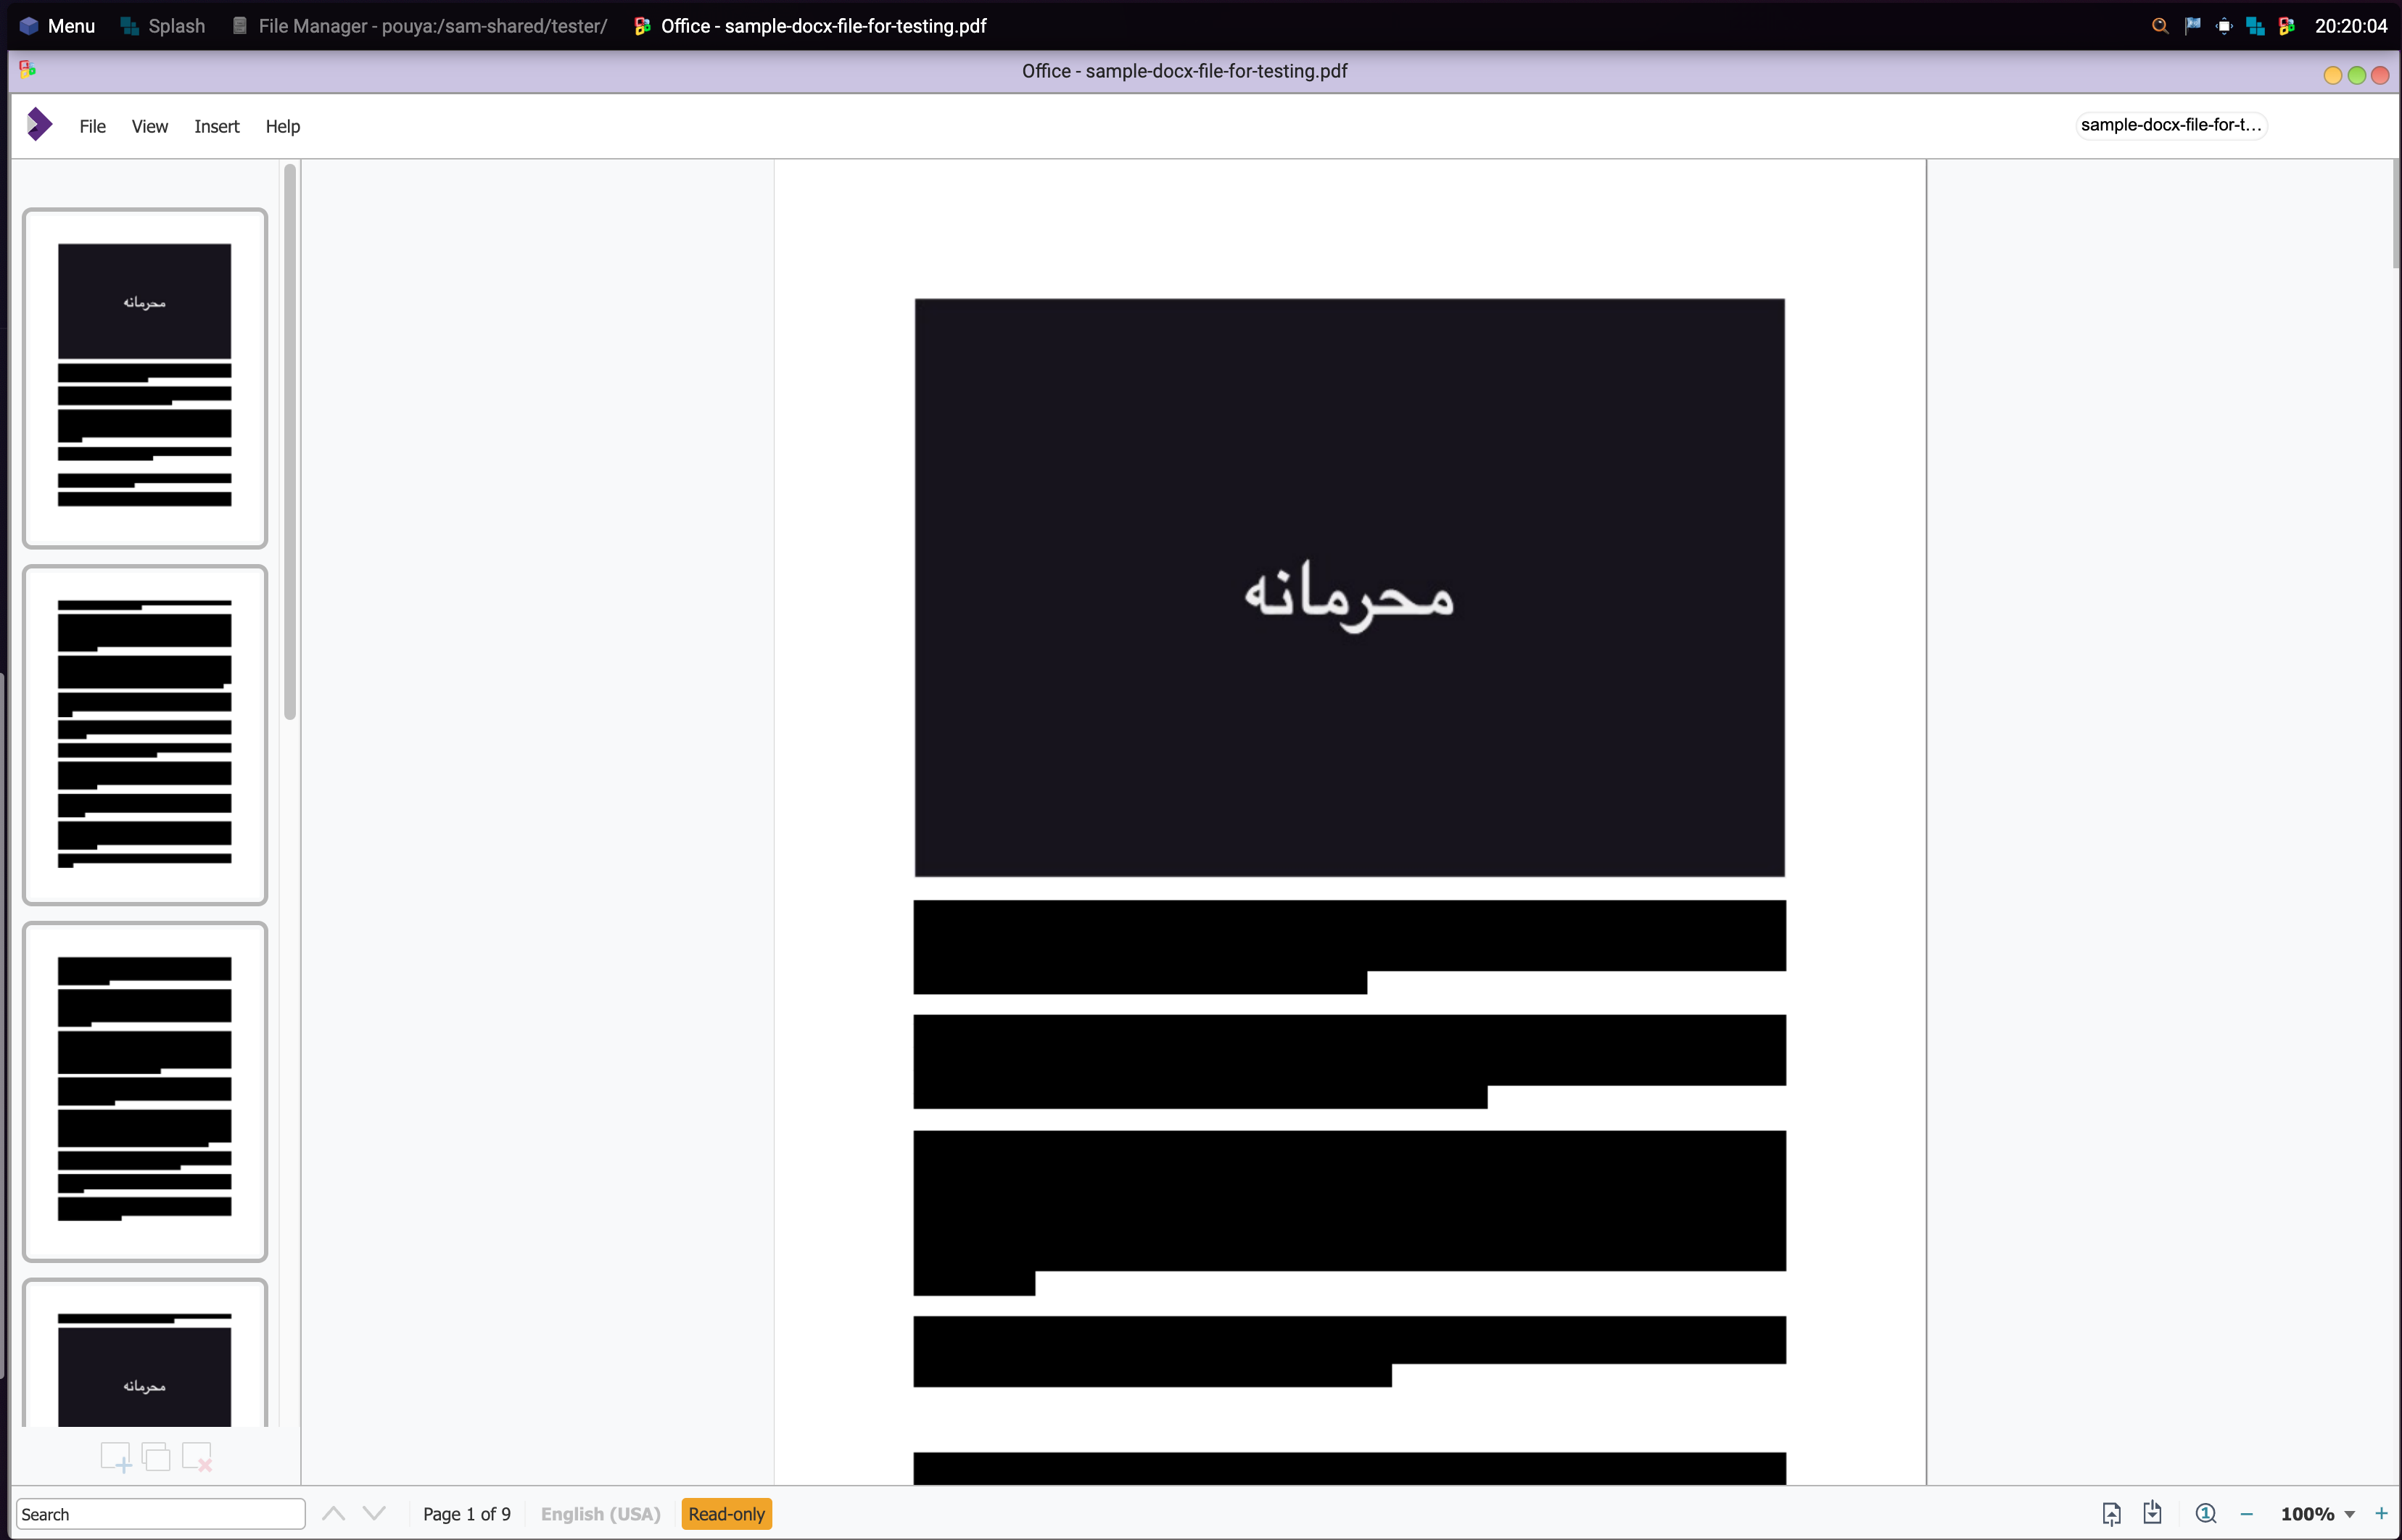Click the search-down chevron beside Search box

click(x=374, y=1514)
